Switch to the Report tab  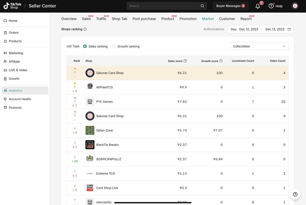coord(246,19)
